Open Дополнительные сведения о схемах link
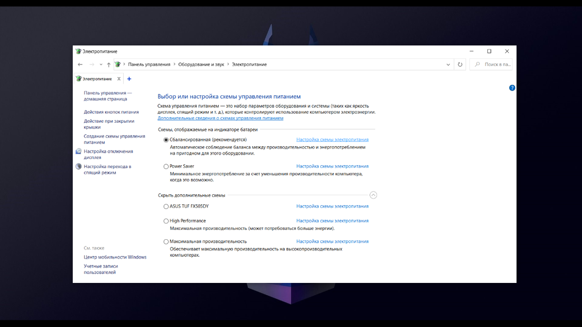The height and width of the screenshot is (327, 582). [220, 118]
